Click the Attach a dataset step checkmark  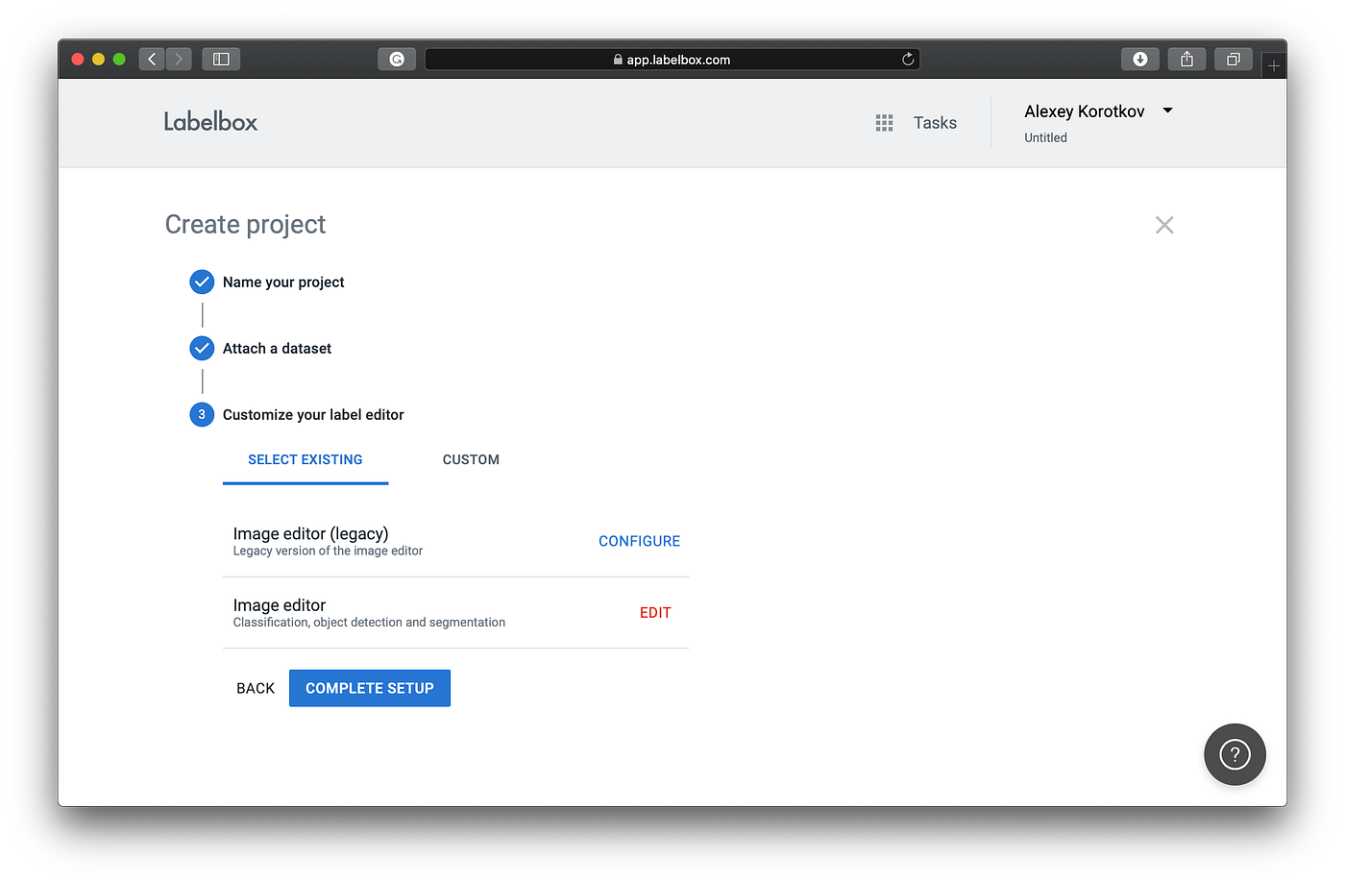(x=202, y=348)
